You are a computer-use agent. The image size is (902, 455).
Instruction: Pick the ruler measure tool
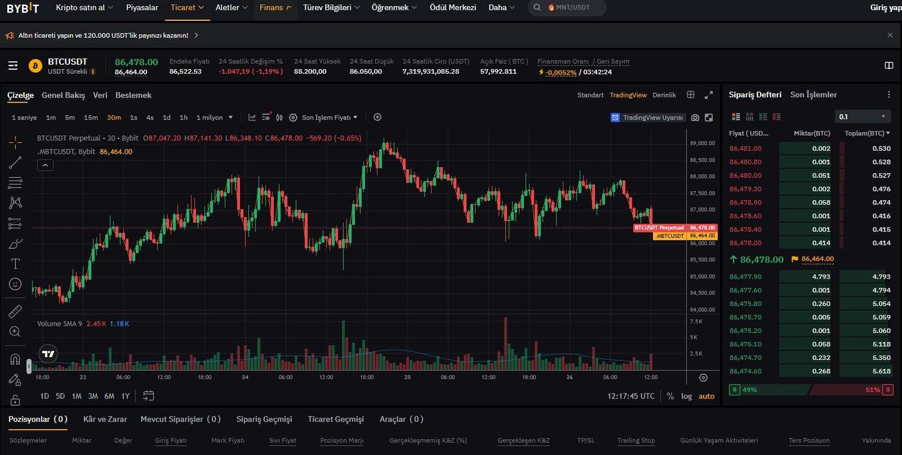pos(15,311)
